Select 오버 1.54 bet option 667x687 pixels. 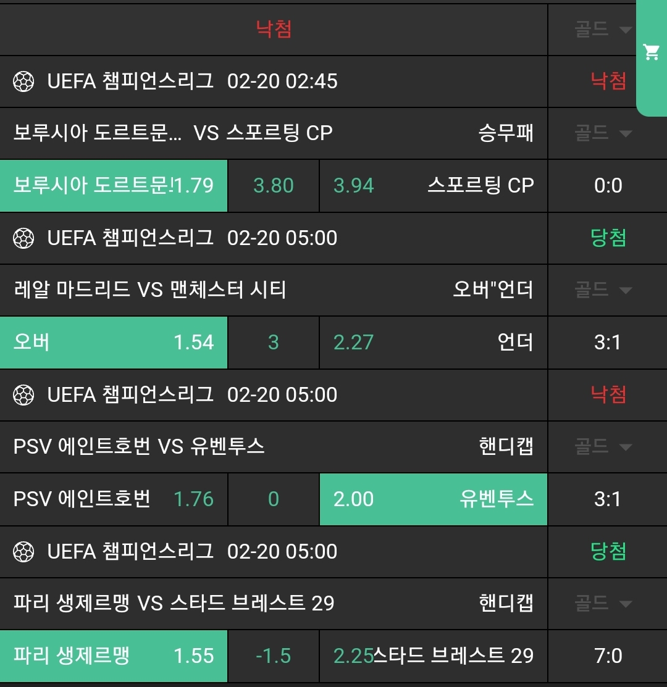click(x=114, y=343)
